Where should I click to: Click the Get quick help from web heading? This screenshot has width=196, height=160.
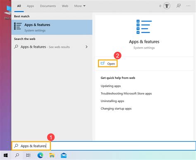118,78
